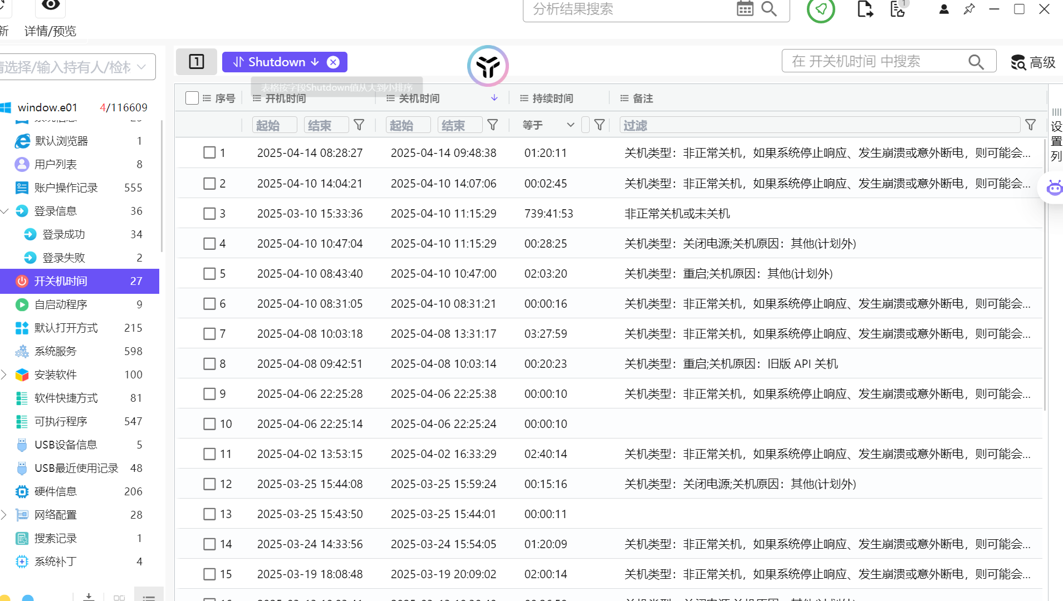1063x601 pixels.
Task: Open 软件快捷方式 item
Action: click(80, 398)
